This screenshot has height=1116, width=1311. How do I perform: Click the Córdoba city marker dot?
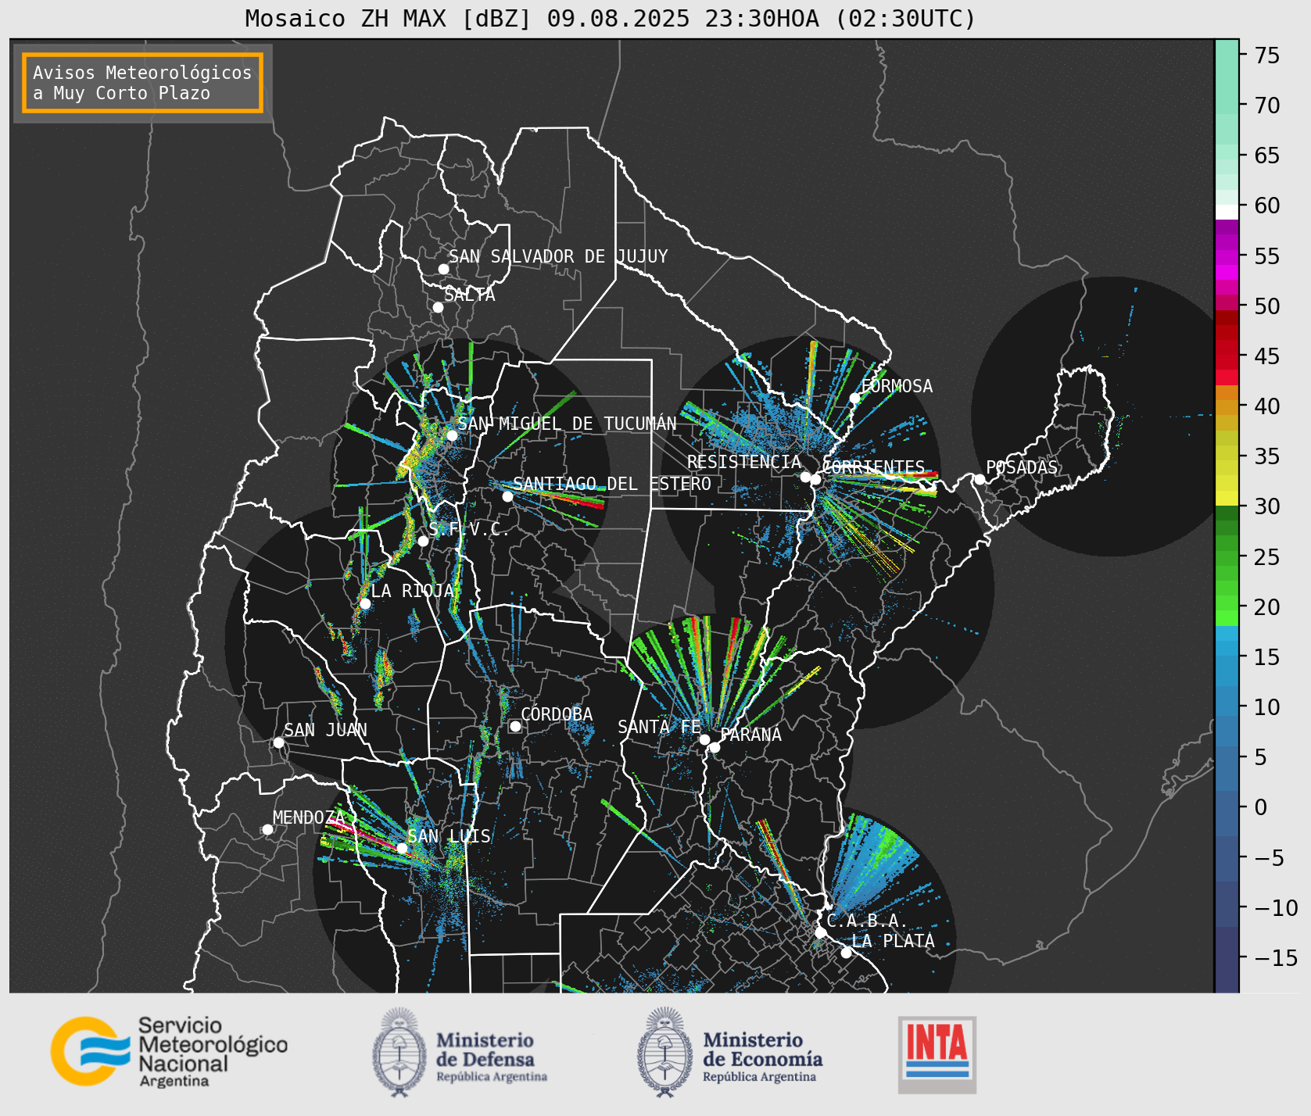[515, 726]
